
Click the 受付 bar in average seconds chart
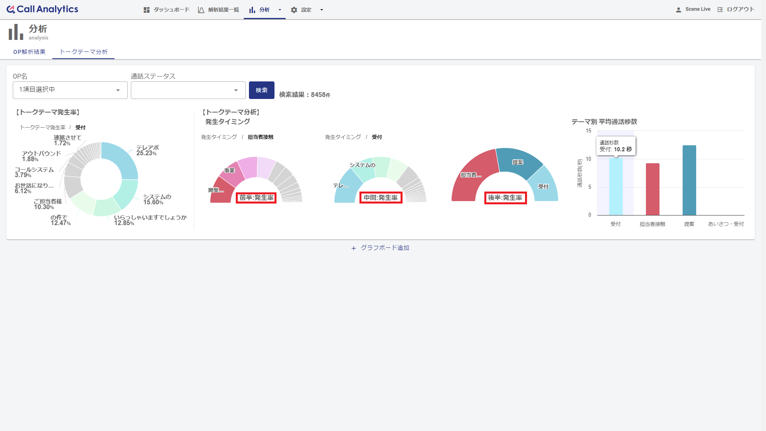616,187
